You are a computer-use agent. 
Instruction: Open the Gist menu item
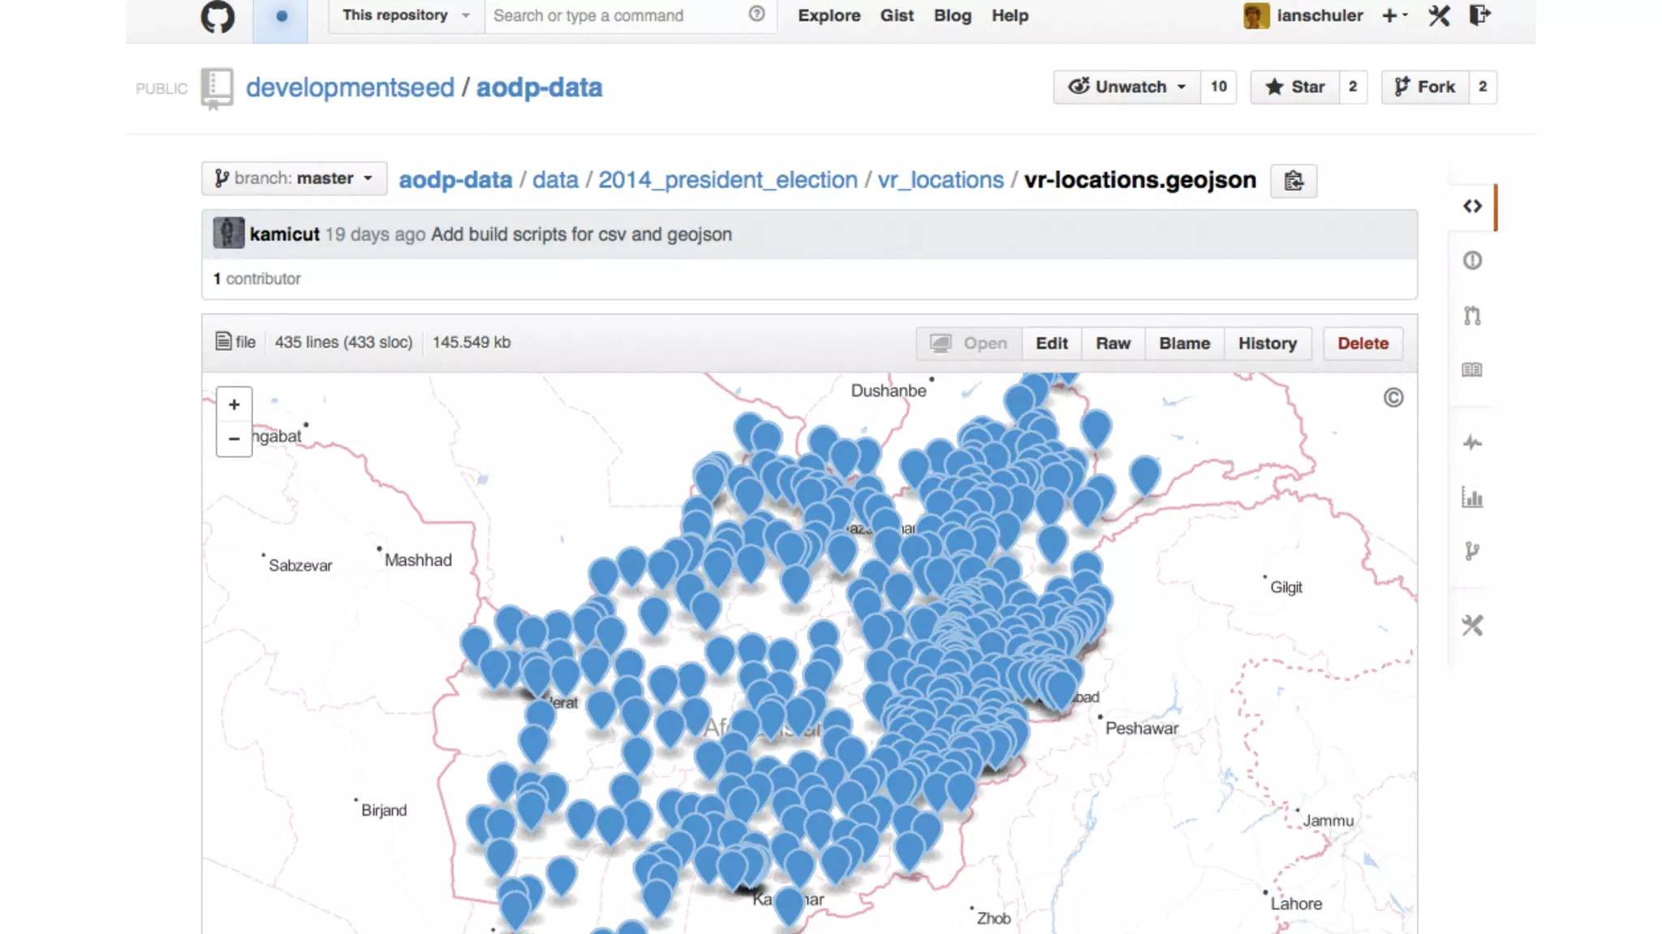pos(897,15)
